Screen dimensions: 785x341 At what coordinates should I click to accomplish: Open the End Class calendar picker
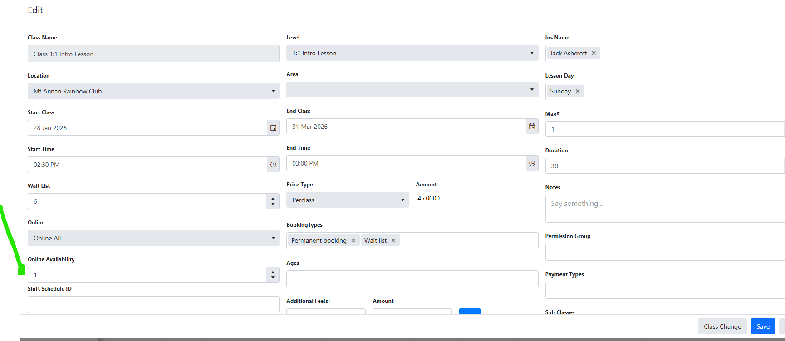tap(532, 127)
